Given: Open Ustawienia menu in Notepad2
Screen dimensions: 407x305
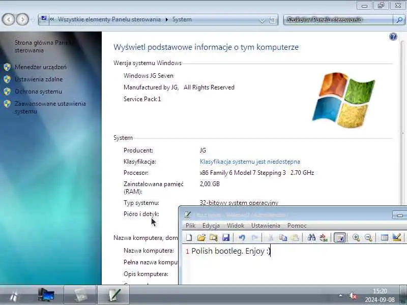Looking at the screenshot, I should 266,226.
